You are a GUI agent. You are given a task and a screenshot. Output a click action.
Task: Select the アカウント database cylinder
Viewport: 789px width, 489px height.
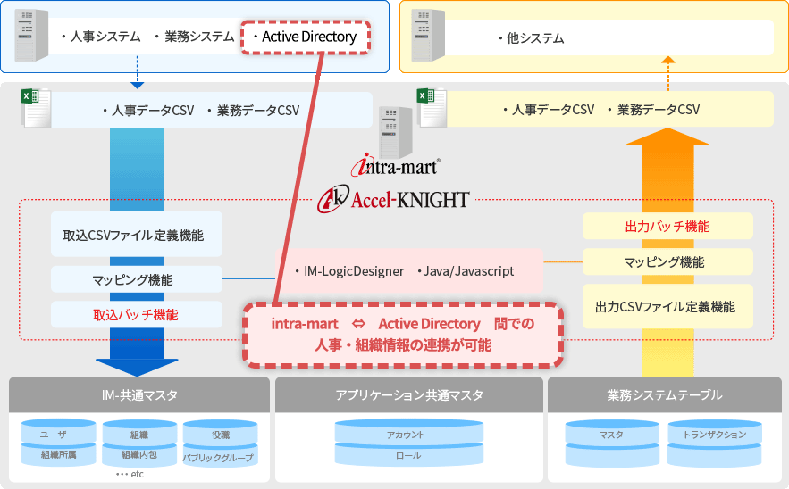(x=409, y=434)
